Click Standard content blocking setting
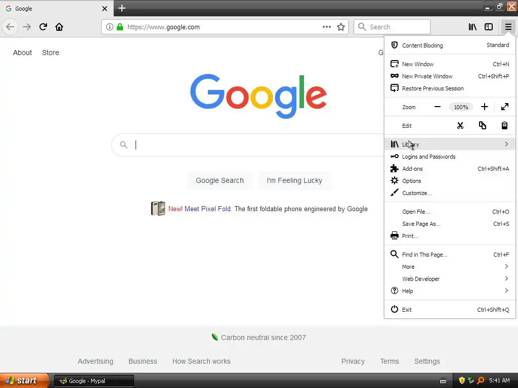The width and height of the screenshot is (518, 388). pos(498,45)
